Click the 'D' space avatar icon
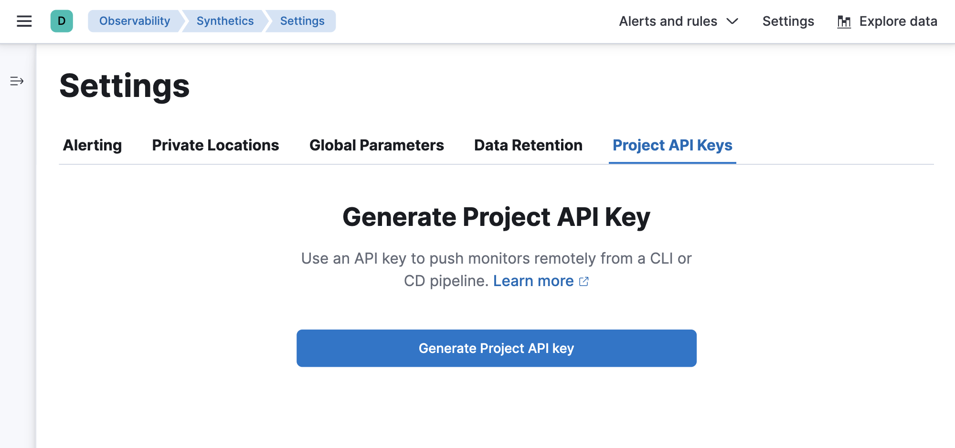The image size is (955, 448). pyautogui.click(x=61, y=21)
